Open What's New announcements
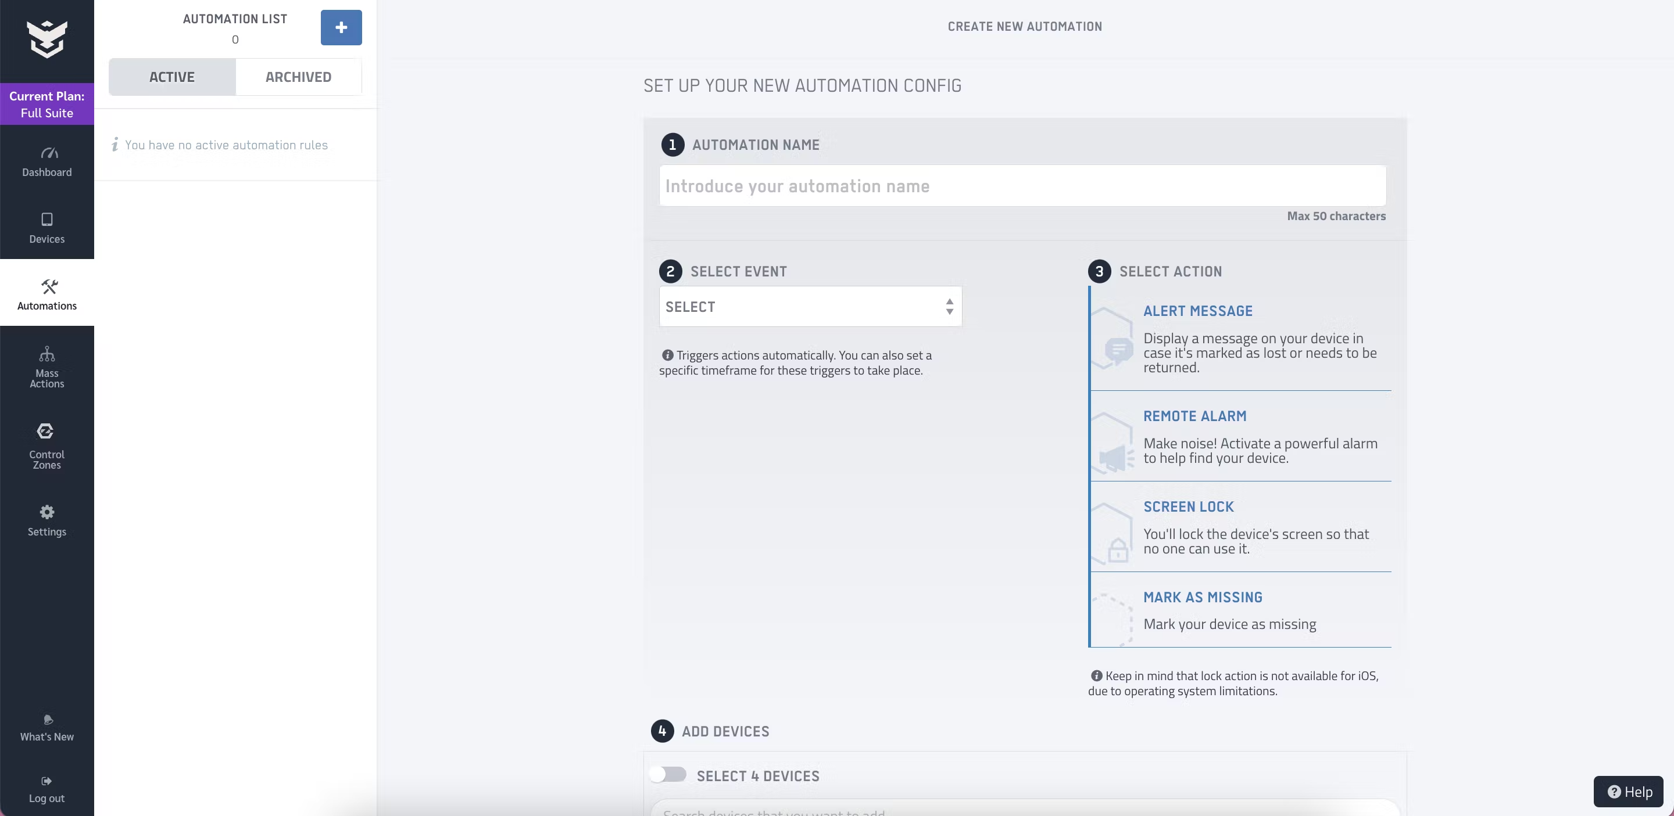1674x816 pixels. (x=46, y=728)
